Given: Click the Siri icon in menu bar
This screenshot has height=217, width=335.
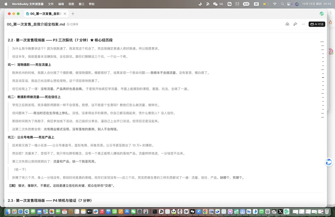Looking at the screenshot, I should (297, 4).
